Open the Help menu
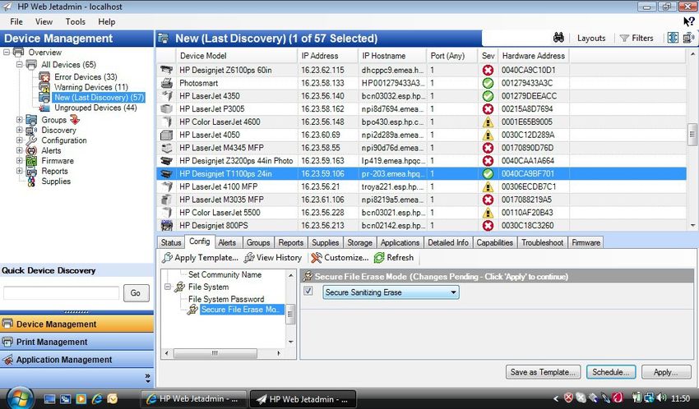 pos(107,21)
